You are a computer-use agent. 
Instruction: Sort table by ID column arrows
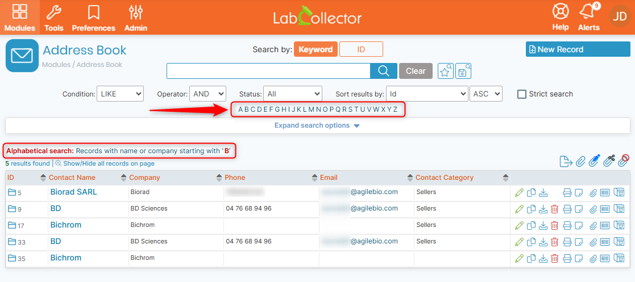(43, 178)
